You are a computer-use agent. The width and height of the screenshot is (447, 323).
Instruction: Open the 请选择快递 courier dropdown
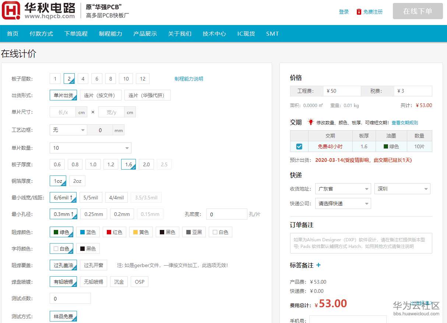pos(343,203)
